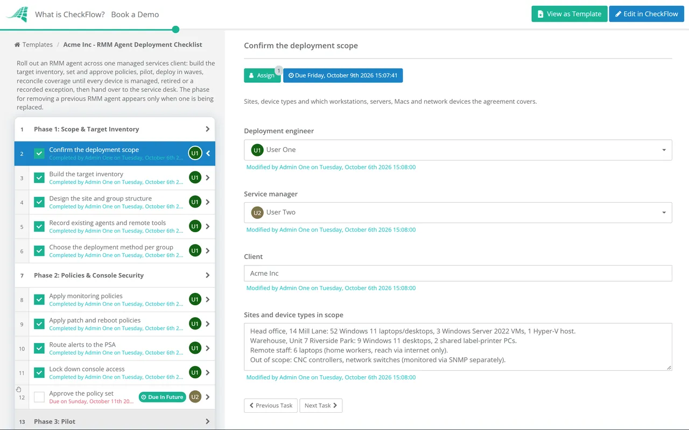Select Apply patch and reboot policies task
Screen dimensions: 689x430
pos(115,324)
